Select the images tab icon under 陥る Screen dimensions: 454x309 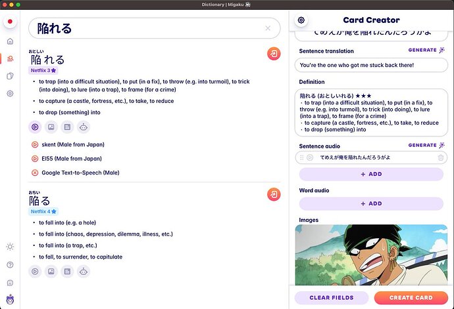coord(51,272)
